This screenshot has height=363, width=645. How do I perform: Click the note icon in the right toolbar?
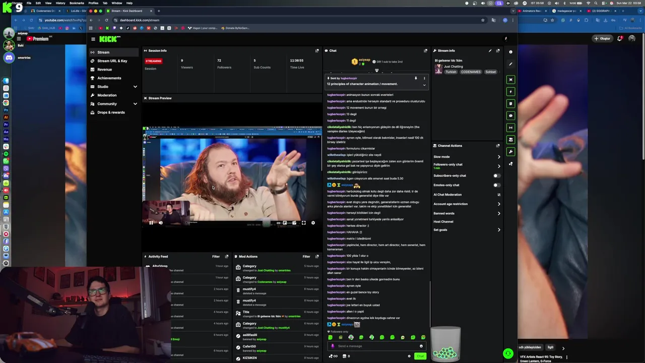[x=510, y=103]
